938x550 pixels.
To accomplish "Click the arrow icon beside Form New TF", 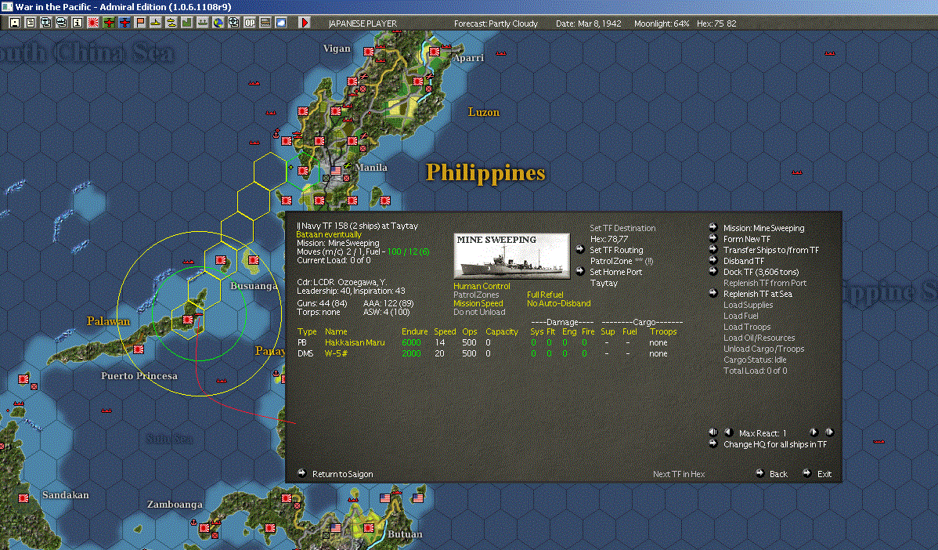I will click(x=713, y=238).
